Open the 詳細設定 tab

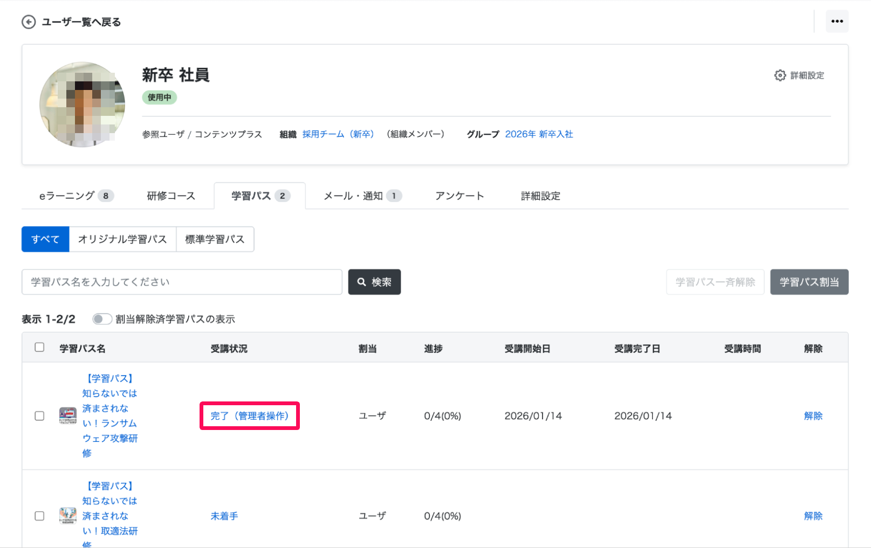[x=540, y=196]
